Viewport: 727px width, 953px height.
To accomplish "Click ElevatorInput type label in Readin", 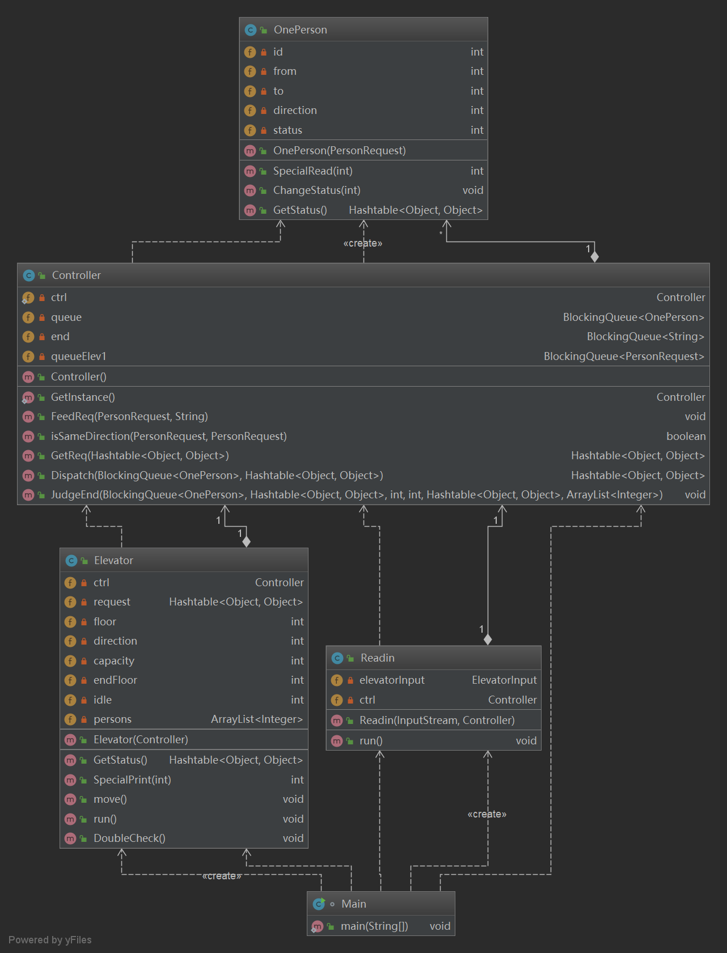I will point(504,680).
